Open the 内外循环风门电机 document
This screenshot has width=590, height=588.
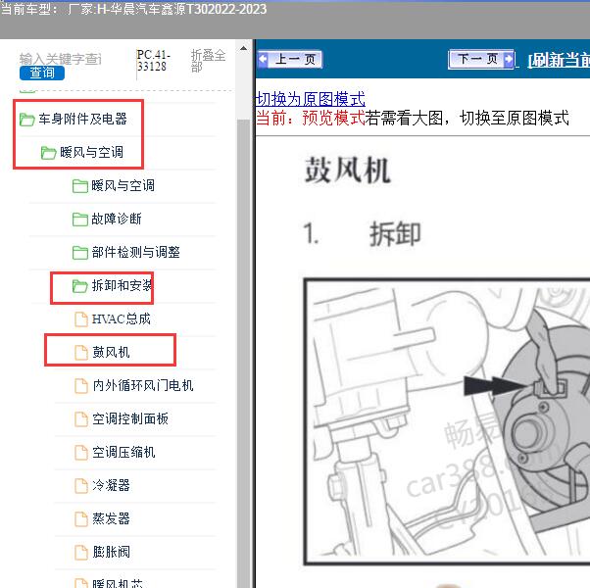coord(143,385)
